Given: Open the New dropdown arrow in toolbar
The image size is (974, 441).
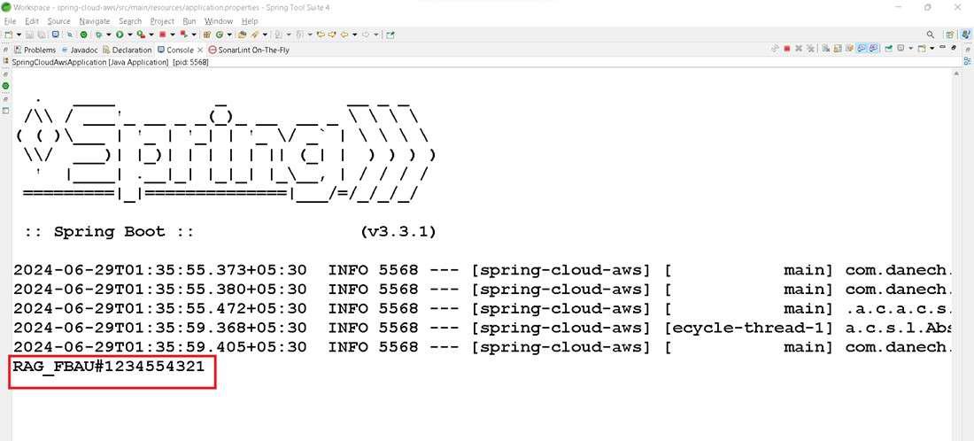Looking at the screenshot, I should tap(19, 35).
